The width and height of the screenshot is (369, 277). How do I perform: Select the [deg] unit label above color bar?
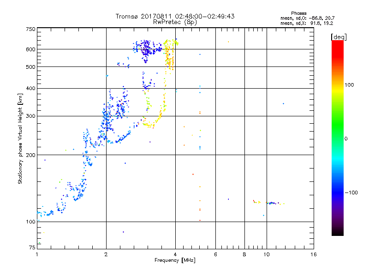(x=339, y=36)
